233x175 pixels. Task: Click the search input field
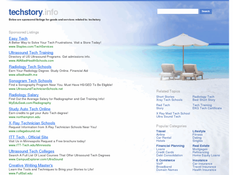tap(178, 11)
